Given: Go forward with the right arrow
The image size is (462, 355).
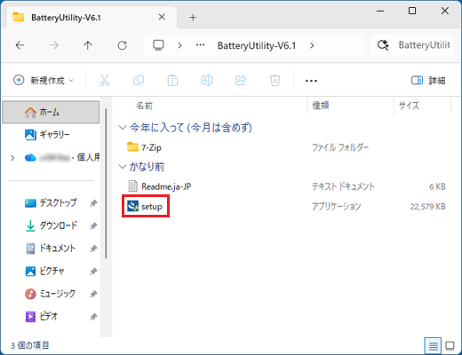Looking at the screenshot, I should 54,45.
